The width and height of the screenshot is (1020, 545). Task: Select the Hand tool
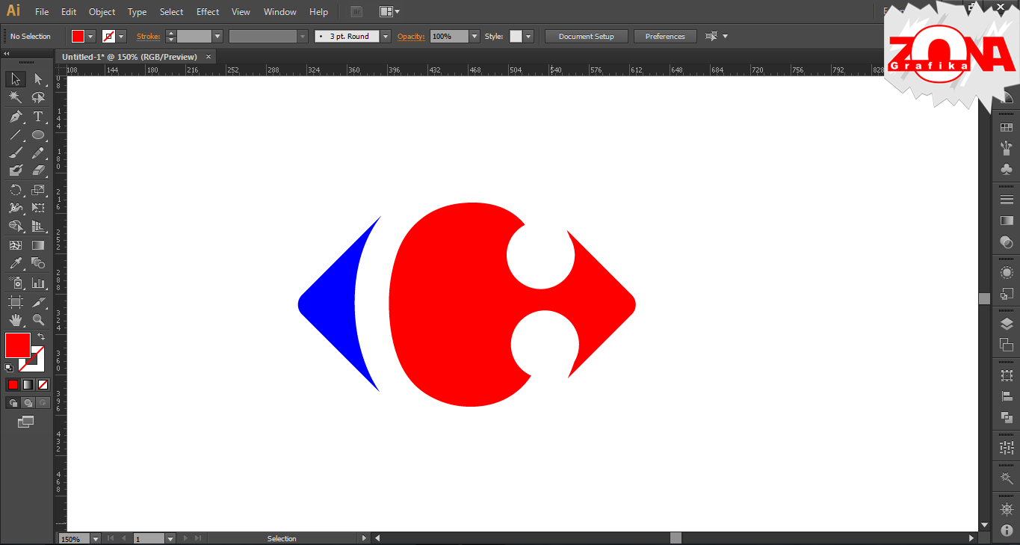pyautogui.click(x=16, y=320)
